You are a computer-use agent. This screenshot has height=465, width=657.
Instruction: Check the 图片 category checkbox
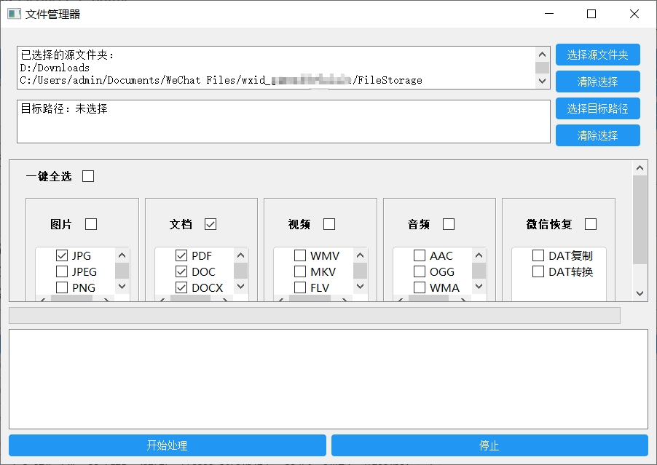93,224
